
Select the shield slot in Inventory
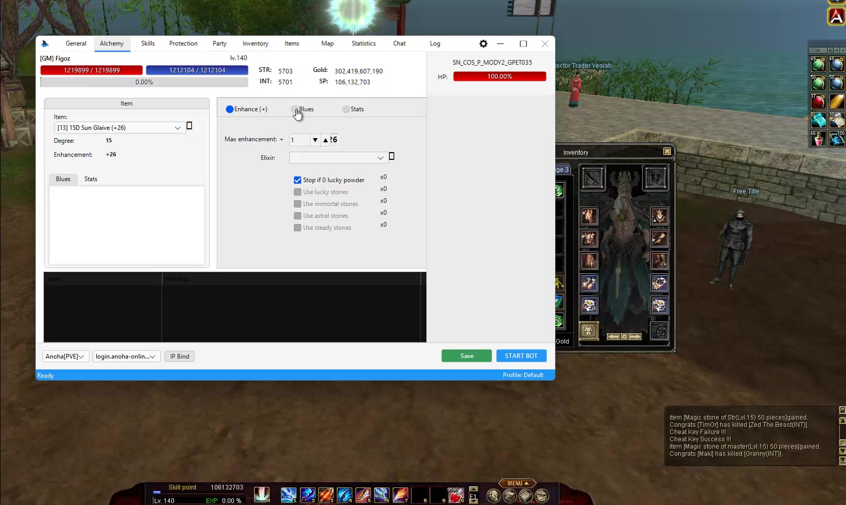[655, 178]
